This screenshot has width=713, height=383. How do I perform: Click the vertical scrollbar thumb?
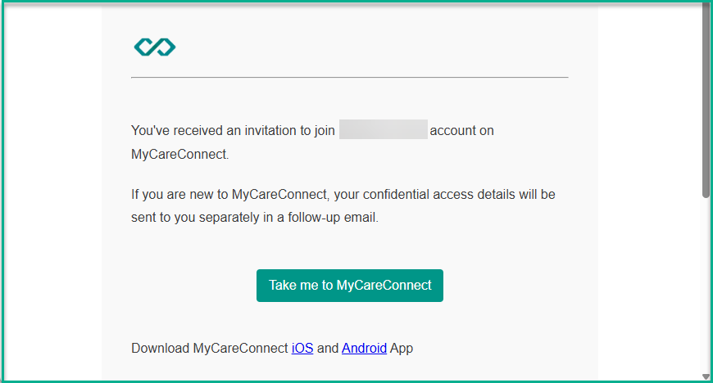[706, 100]
